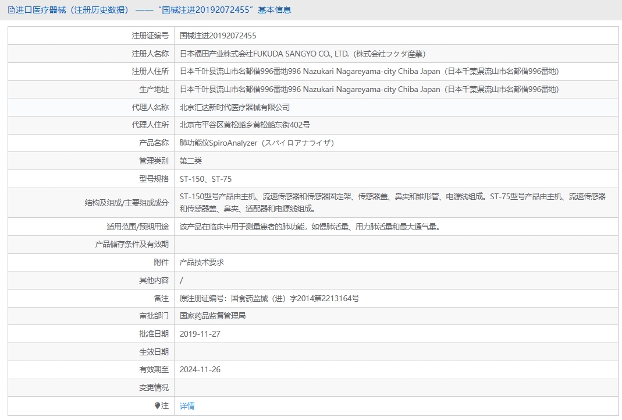Click the 其他内容 label
The image size is (622, 420).
pyautogui.click(x=154, y=280)
